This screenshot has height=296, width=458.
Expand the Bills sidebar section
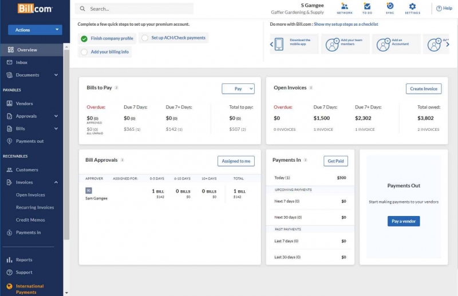pos(56,129)
